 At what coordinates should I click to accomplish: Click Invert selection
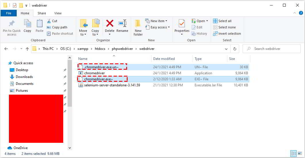pyautogui.click(x=227, y=34)
